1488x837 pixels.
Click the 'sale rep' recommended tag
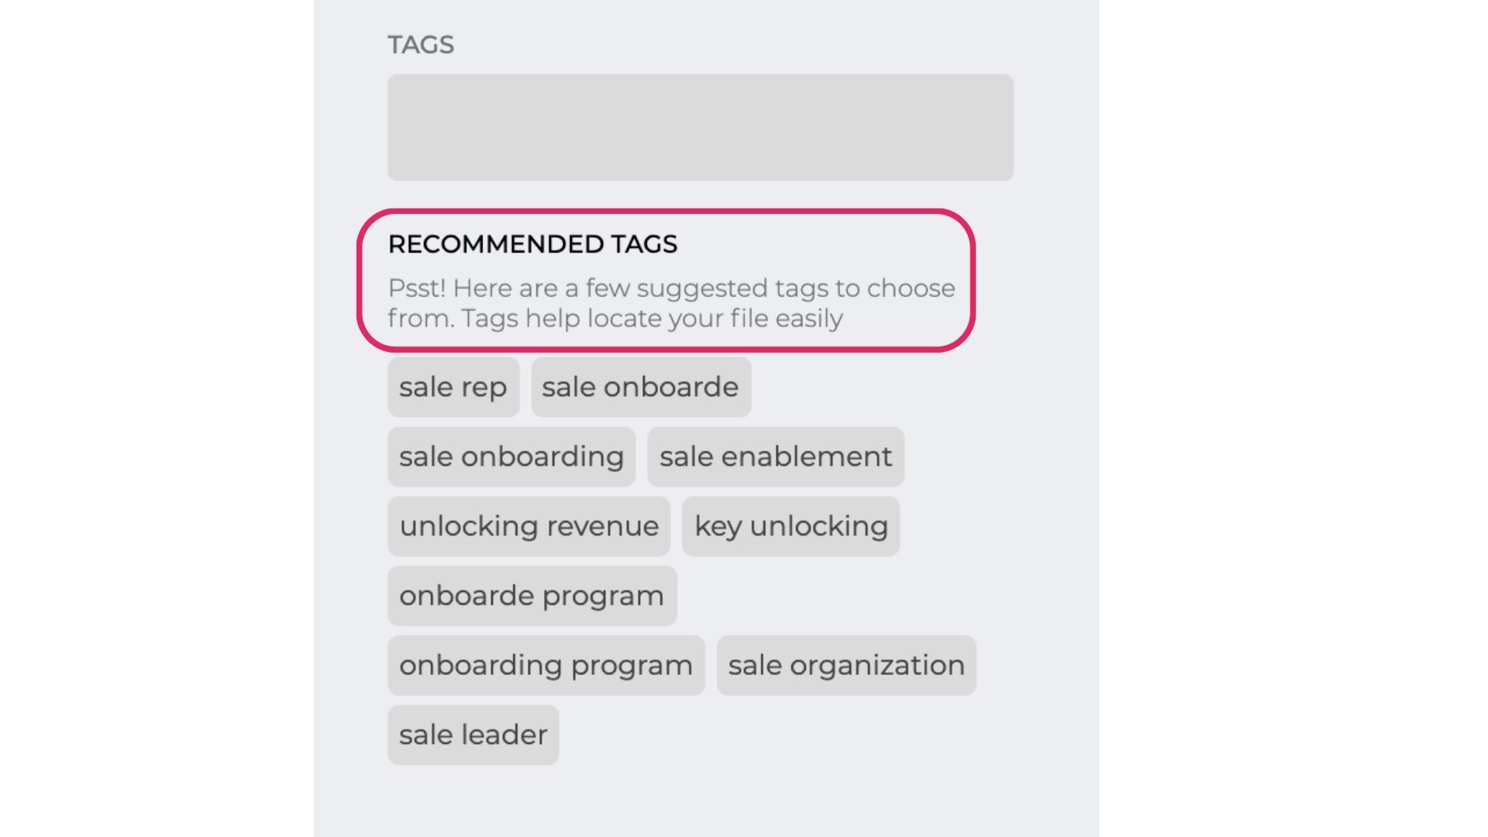pyautogui.click(x=453, y=386)
